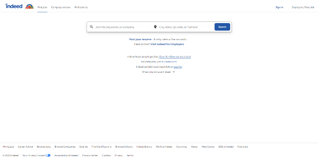This screenshot has width=318, height=161.
Task: Click the location pin icon
Action: [x=155, y=27]
